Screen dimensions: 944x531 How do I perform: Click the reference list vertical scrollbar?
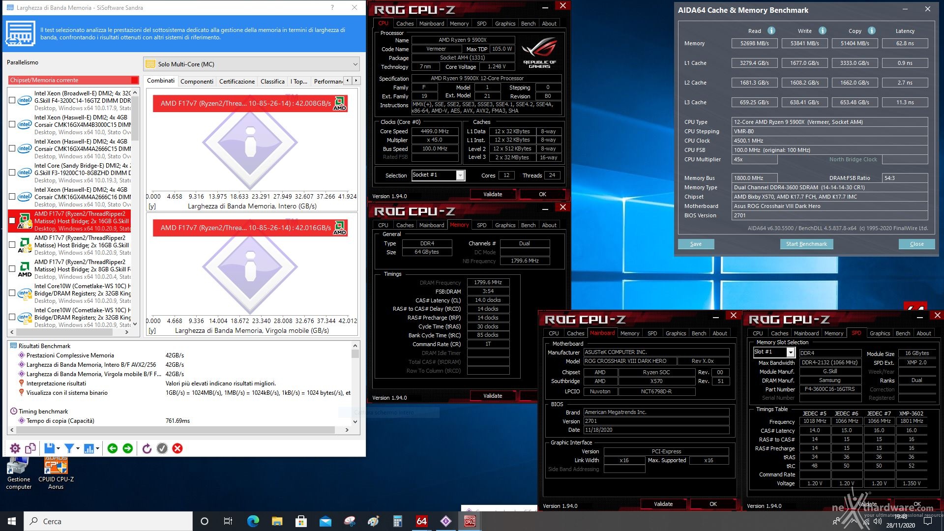[x=135, y=209]
